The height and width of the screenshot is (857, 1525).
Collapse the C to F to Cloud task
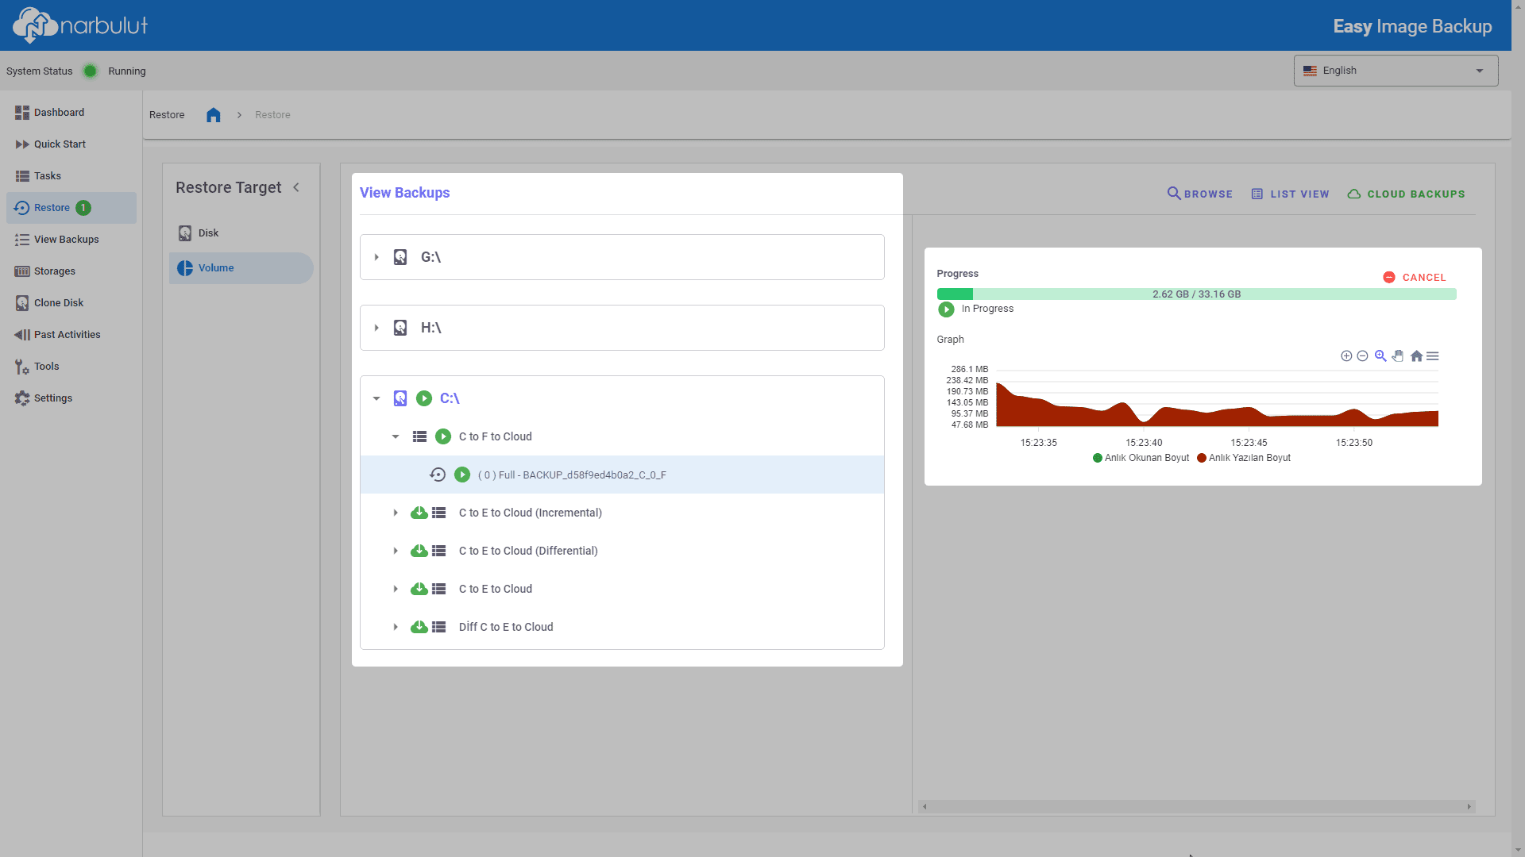396,436
